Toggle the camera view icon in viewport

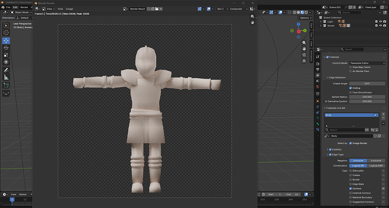pyautogui.click(x=304, y=55)
